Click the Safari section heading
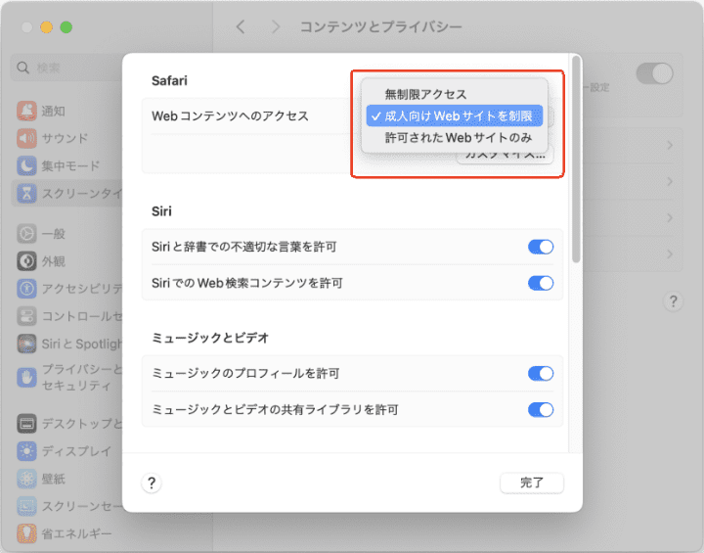 click(169, 81)
